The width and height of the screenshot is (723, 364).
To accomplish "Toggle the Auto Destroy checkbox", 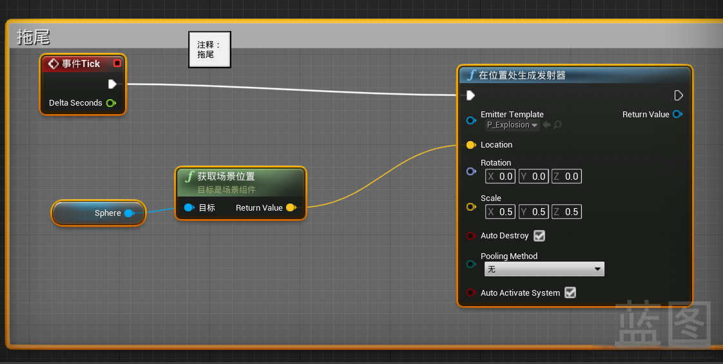I will pyautogui.click(x=539, y=236).
